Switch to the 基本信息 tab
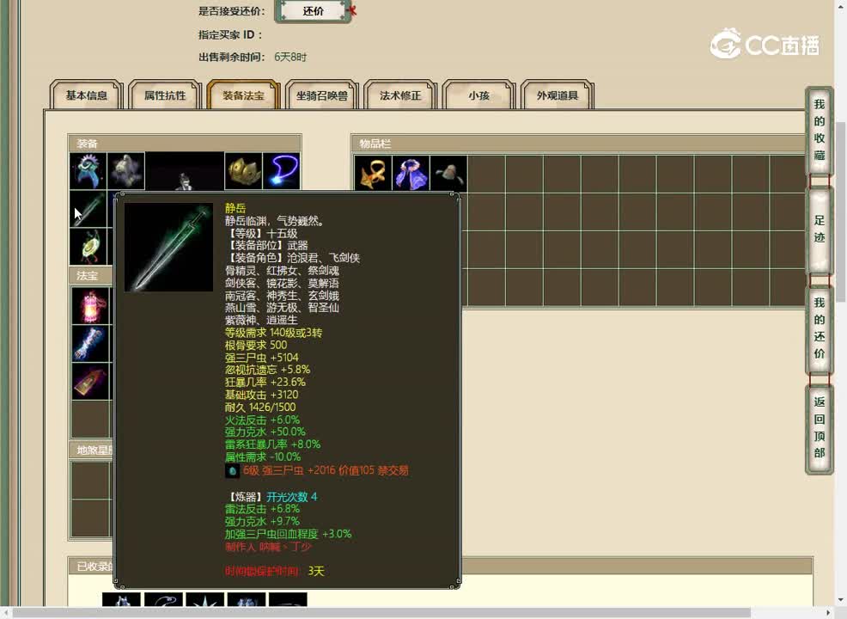The height and width of the screenshot is (619, 847). click(86, 96)
